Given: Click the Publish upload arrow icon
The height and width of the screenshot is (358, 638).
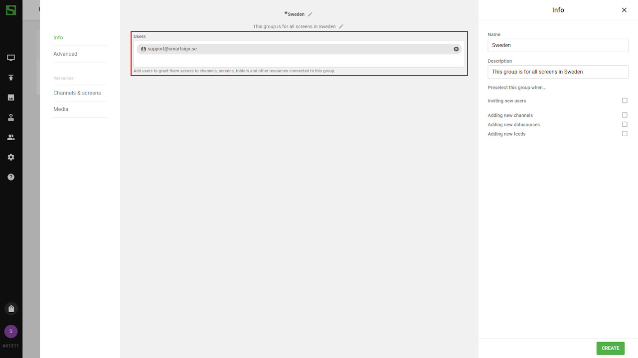Looking at the screenshot, I should 11,78.
